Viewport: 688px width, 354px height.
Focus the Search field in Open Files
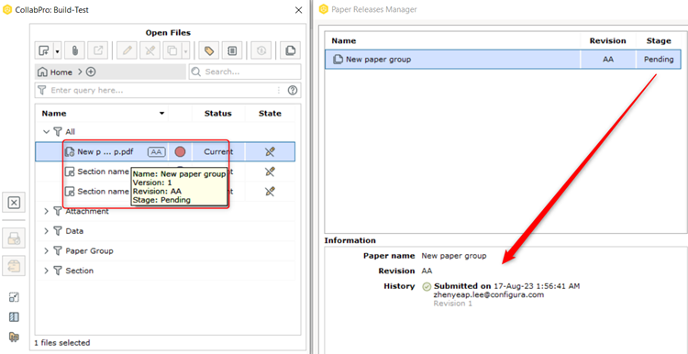(245, 72)
